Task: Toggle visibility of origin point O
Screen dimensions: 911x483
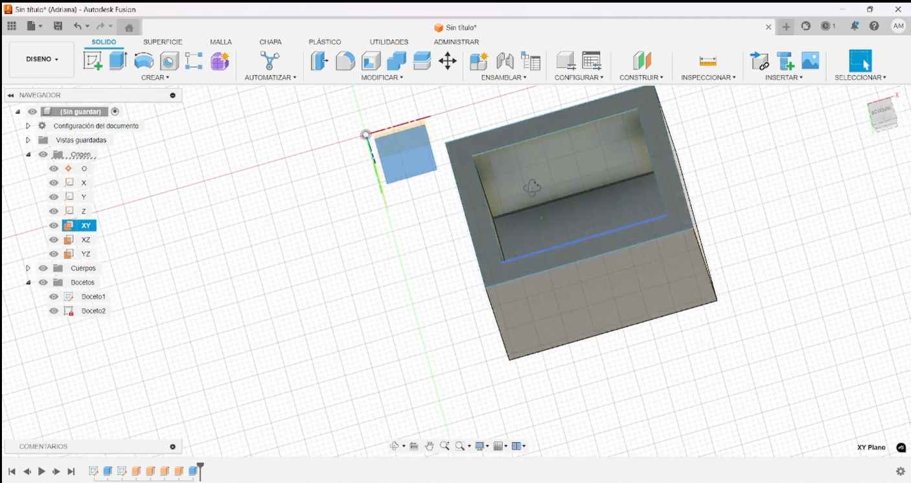Action: click(x=54, y=168)
